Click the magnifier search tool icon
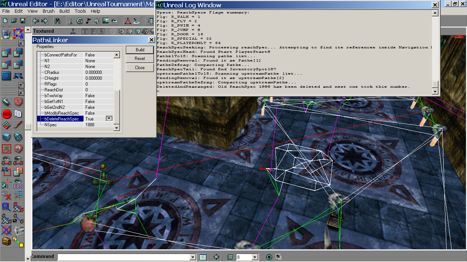 tap(6, 207)
